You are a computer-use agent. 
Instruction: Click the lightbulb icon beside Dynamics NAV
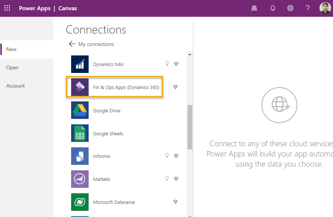[167, 63]
